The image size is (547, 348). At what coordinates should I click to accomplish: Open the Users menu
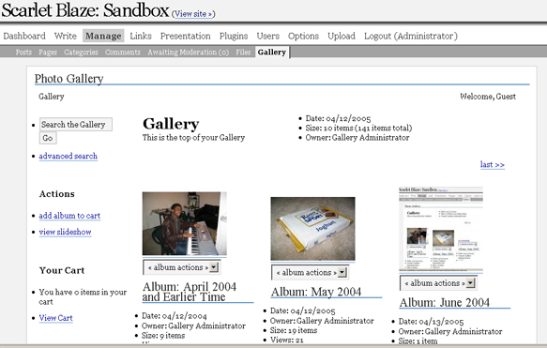(x=268, y=36)
